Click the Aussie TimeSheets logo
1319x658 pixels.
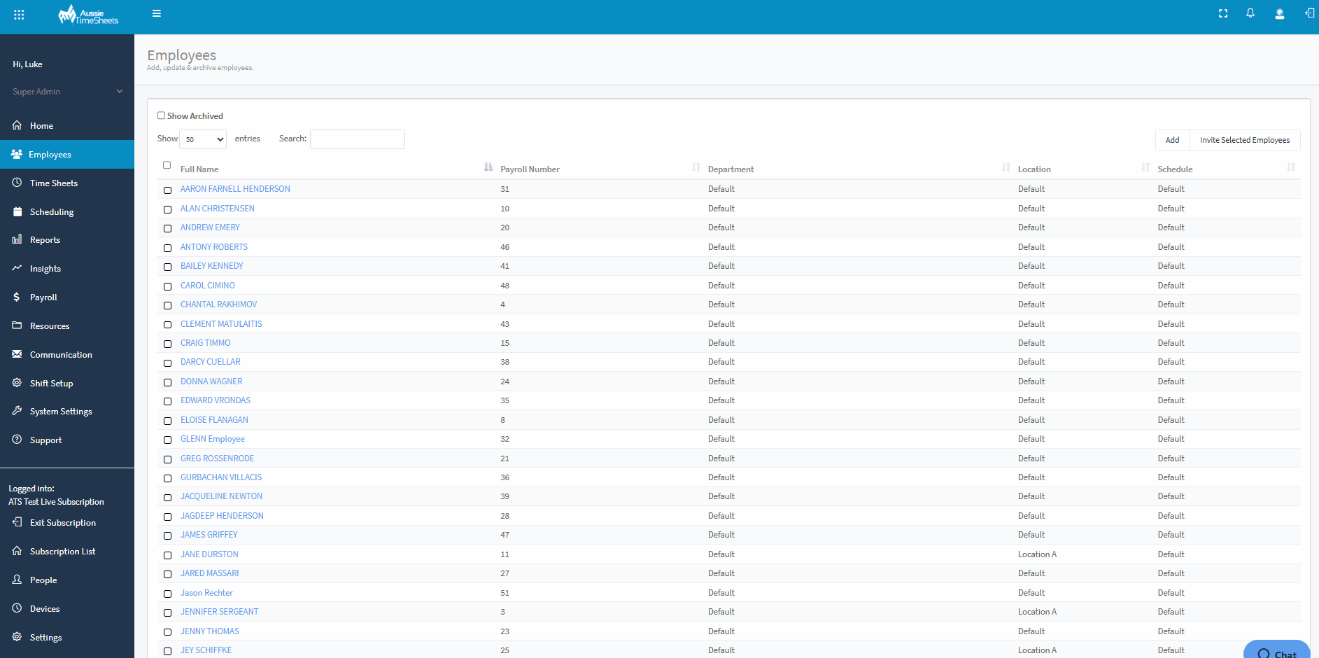pos(90,14)
